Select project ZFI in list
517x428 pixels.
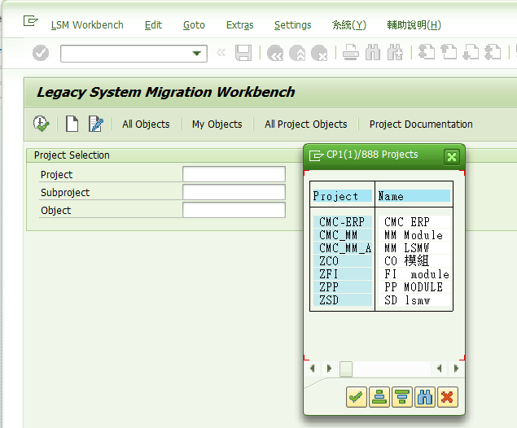tap(343, 273)
